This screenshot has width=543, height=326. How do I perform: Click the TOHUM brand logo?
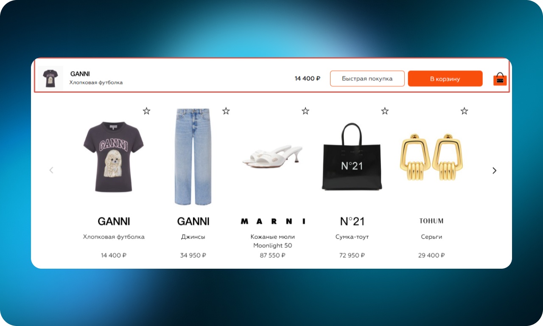pyautogui.click(x=431, y=221)
